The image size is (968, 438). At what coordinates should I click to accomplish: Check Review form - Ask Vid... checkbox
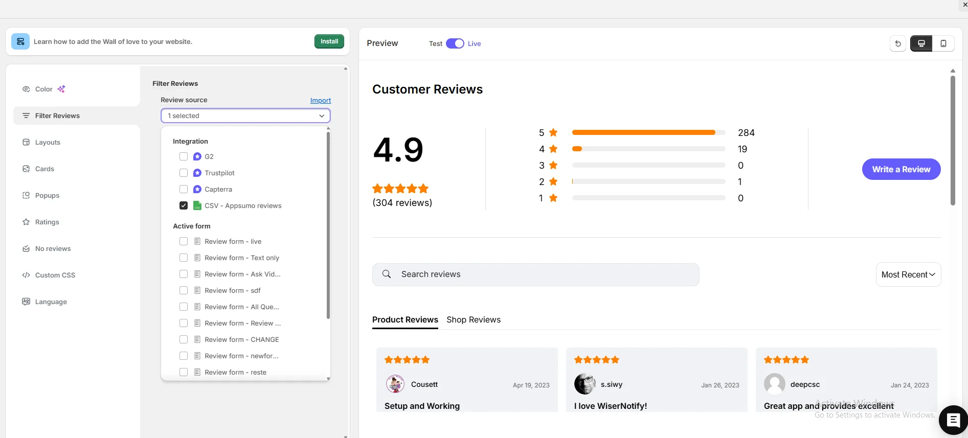(184, 274)
